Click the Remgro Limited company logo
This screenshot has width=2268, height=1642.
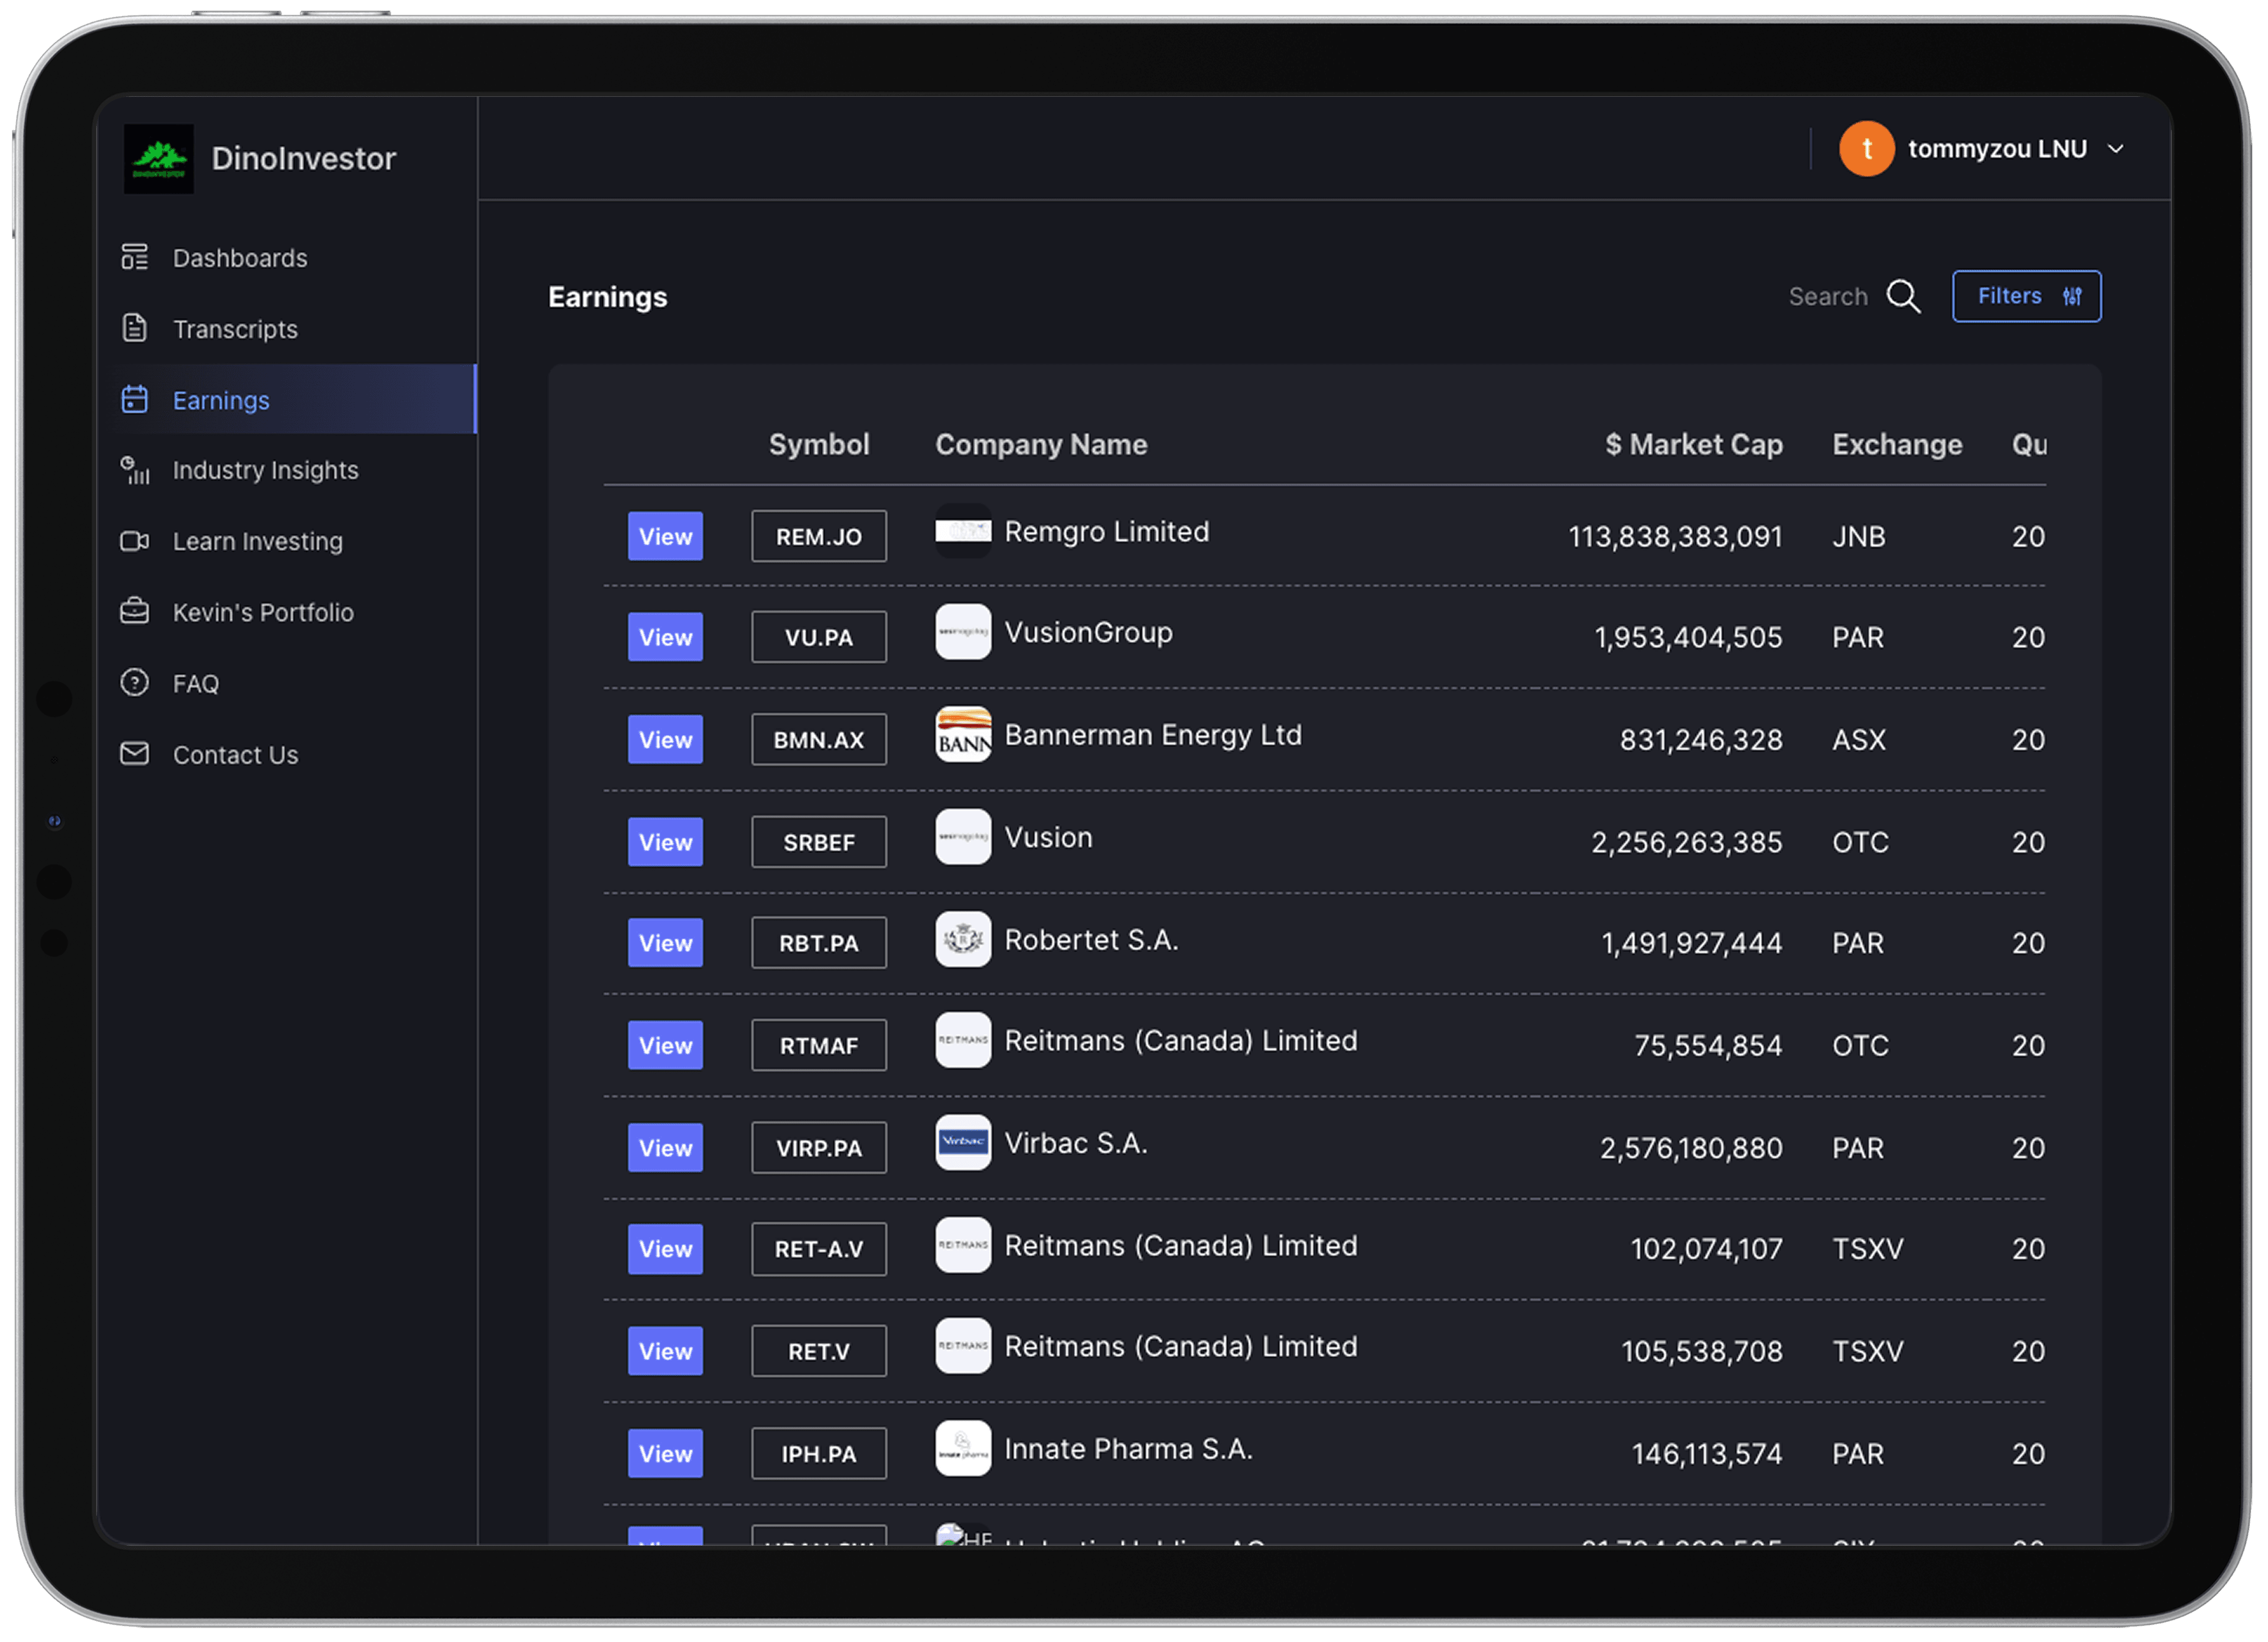point(963,531)
